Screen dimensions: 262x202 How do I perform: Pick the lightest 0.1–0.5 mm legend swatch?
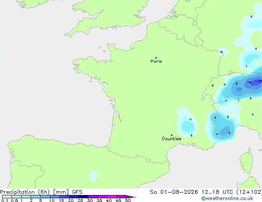pos(7,197)
